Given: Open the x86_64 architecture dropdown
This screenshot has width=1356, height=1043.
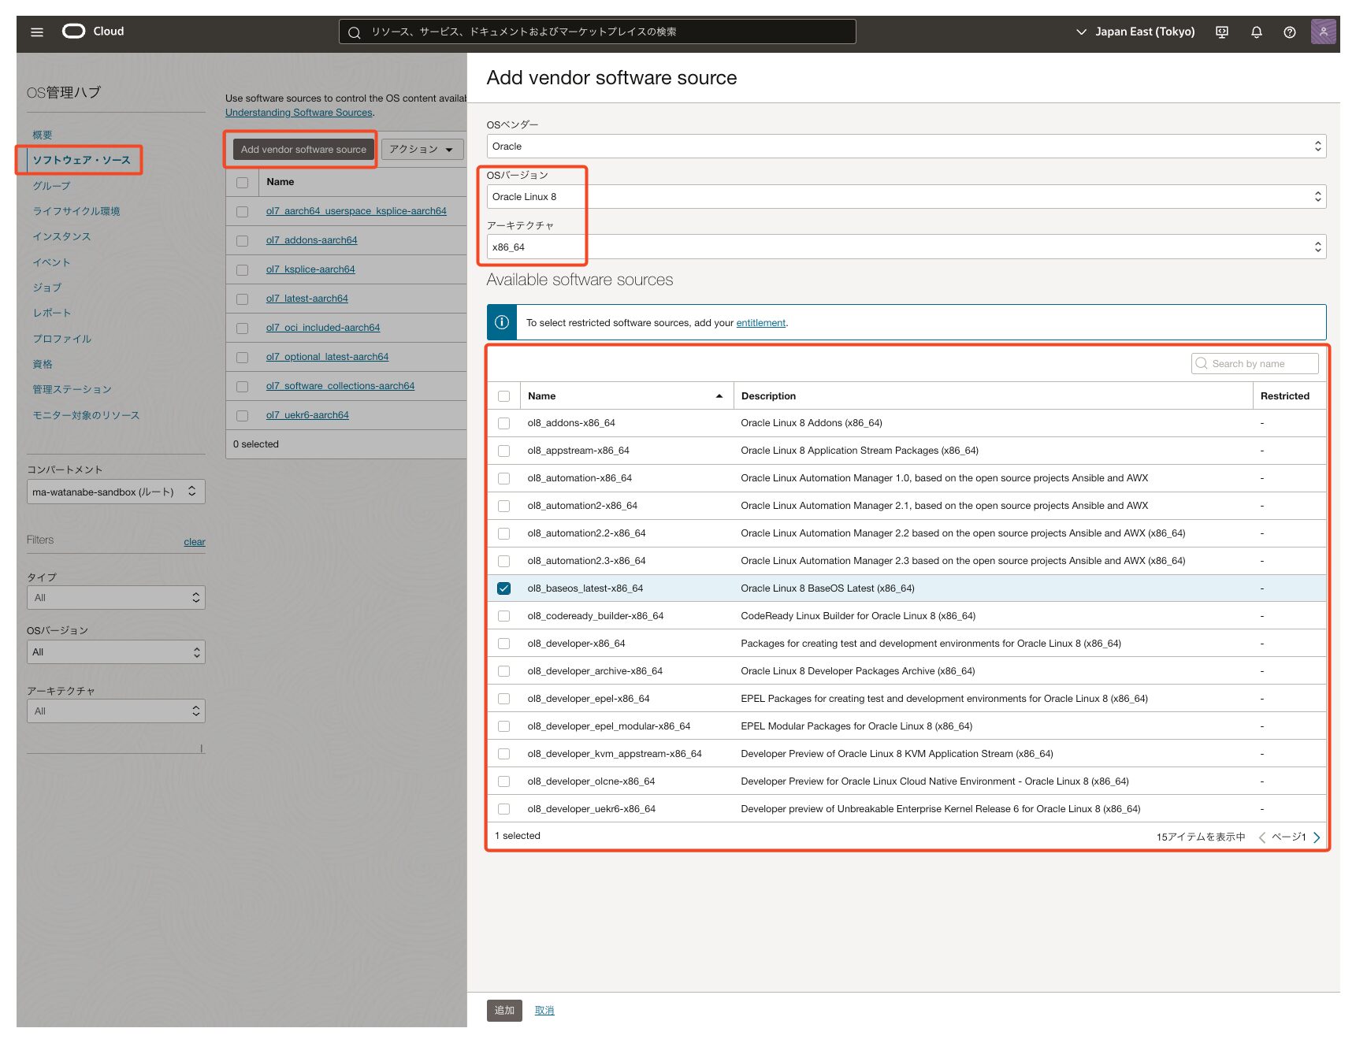Looking at the screenshot, I should point(906,247).
